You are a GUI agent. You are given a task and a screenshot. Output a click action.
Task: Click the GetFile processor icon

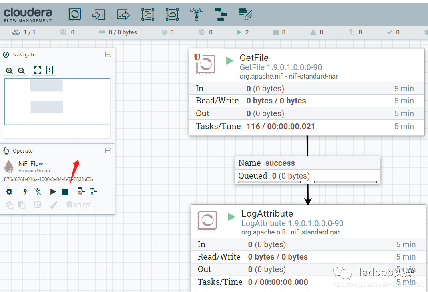[205, 64]
